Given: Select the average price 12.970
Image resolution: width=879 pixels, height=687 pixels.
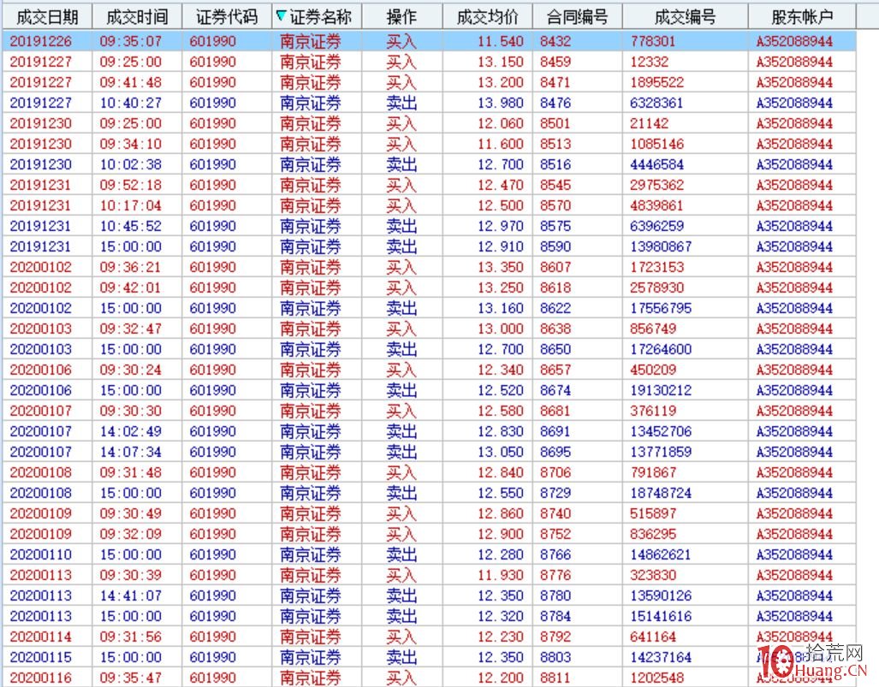Looking at the screenshot, I should [501, 227].
